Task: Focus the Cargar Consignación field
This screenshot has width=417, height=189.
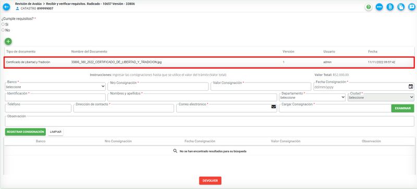Action: [335, 108]
